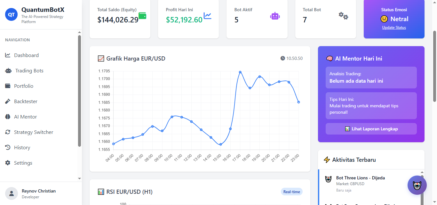Click the Dashboard chart icon in sidebar

pyautogui.click(x=8, y=55)
